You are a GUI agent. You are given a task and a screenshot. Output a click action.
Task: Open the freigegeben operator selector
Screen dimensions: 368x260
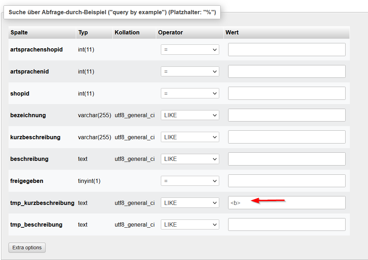pyautogui.click(x=190, y=180)
